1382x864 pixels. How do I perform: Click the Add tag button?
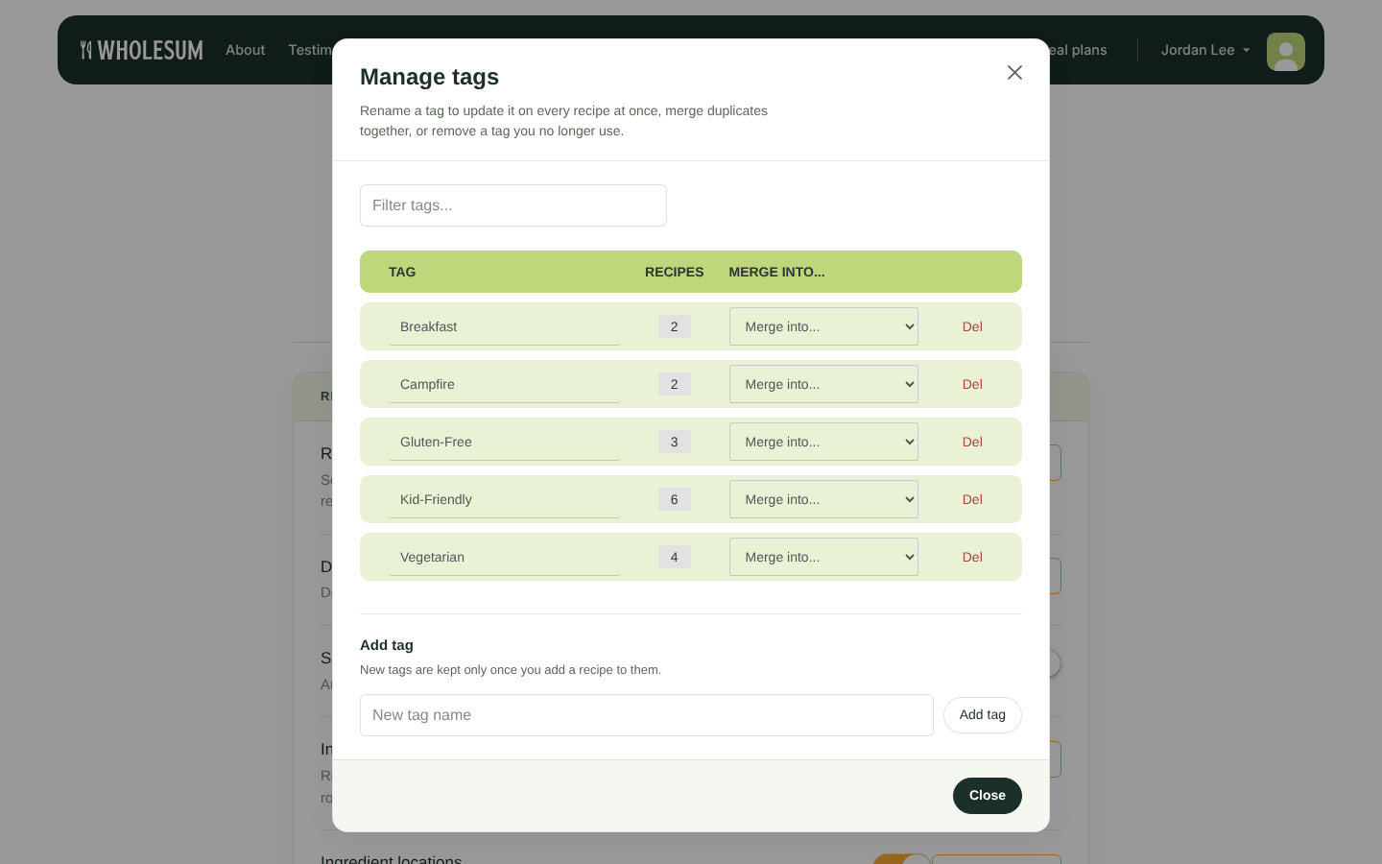click(983, 715)
